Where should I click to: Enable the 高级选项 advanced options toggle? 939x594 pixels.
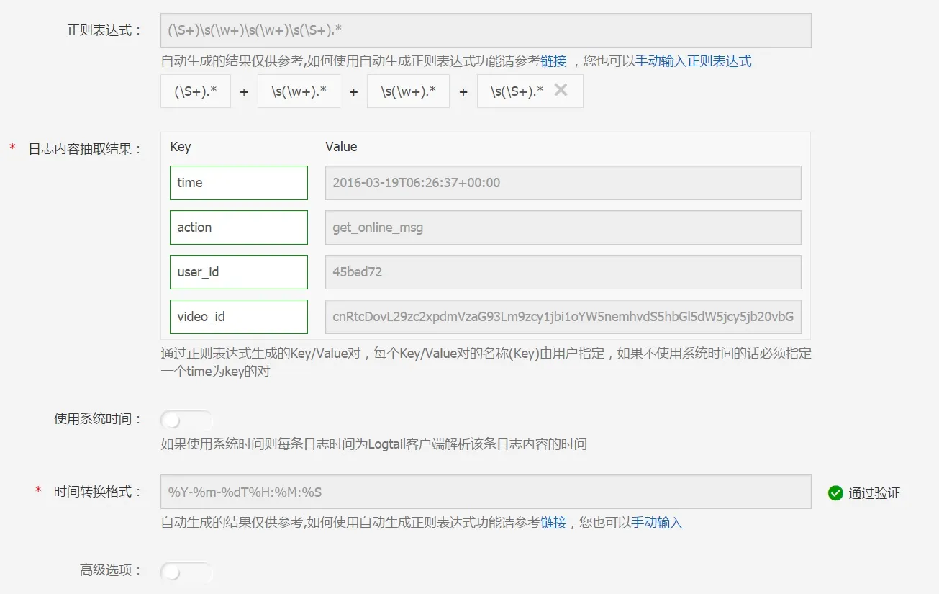[x=186, y=572]
